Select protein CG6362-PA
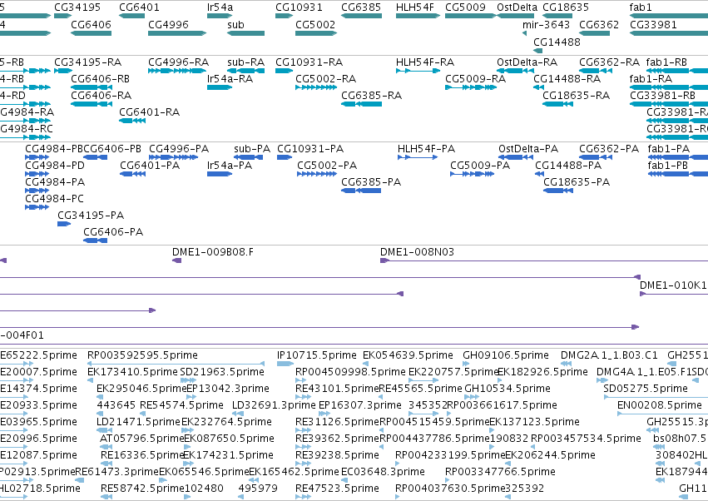Image resolution: width=708 pixels, height=501 pixels. 594,157
